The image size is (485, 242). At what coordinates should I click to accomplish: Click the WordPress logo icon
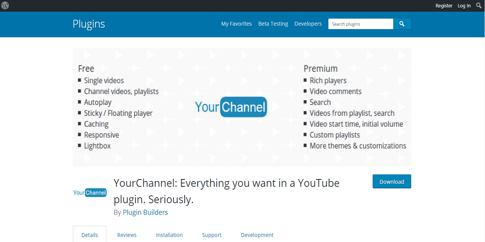pos(6,6)
